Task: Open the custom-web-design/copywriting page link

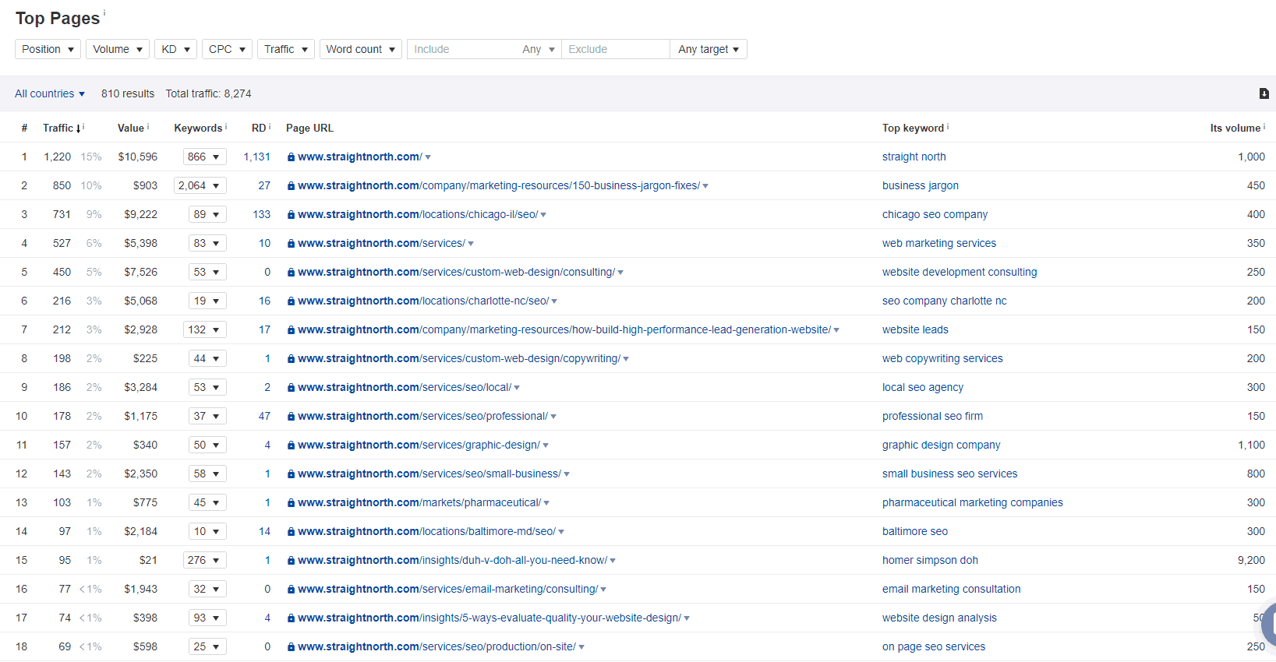Action: pos(459,358)
